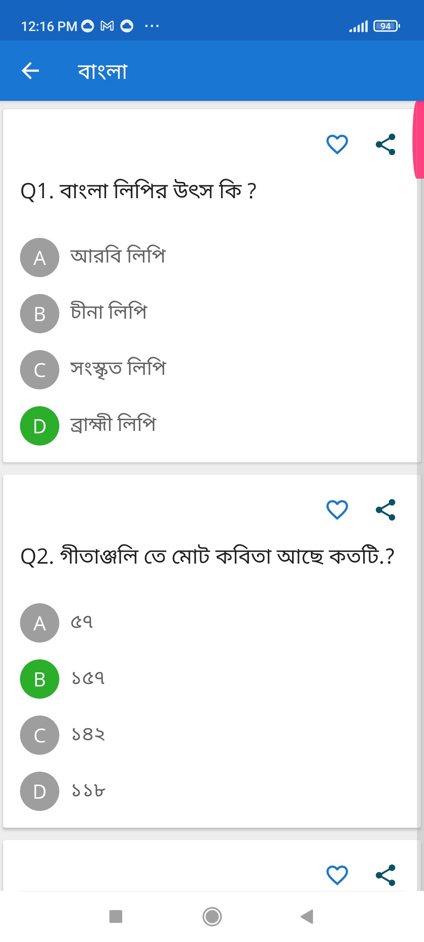
Task: Share question Q1
Action: (386, 144)
